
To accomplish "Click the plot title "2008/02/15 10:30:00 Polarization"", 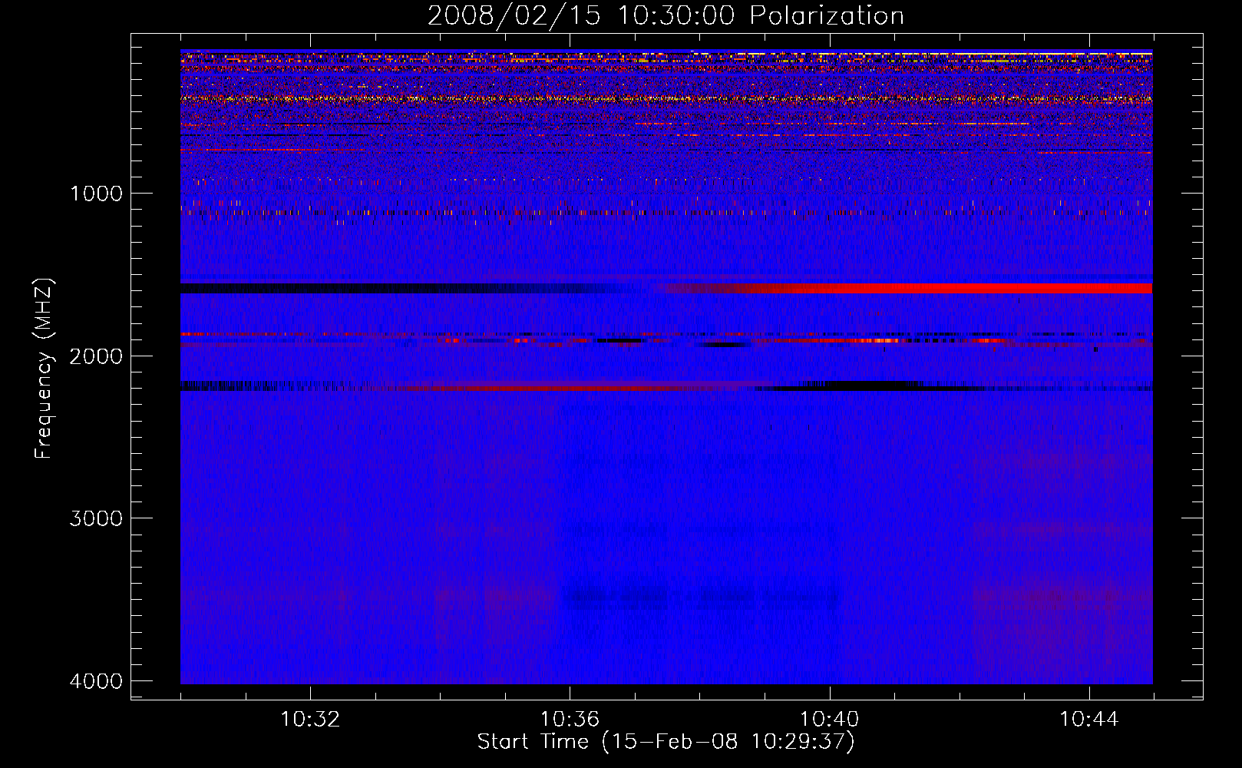I will click(666, 15).
